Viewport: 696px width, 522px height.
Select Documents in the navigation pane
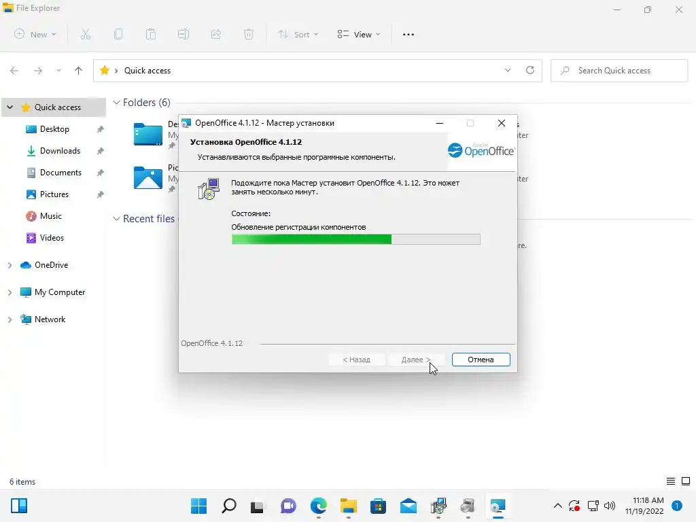pos(60,173)
